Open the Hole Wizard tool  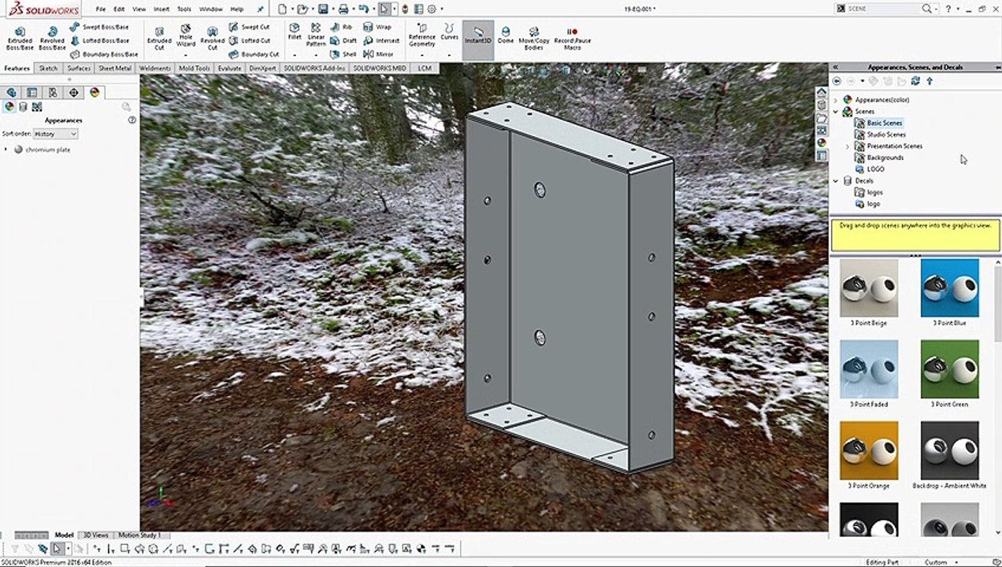[x=186, y=35]
